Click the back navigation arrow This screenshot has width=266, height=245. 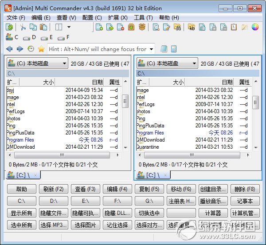pyautogui.click(x=9, y=49)
